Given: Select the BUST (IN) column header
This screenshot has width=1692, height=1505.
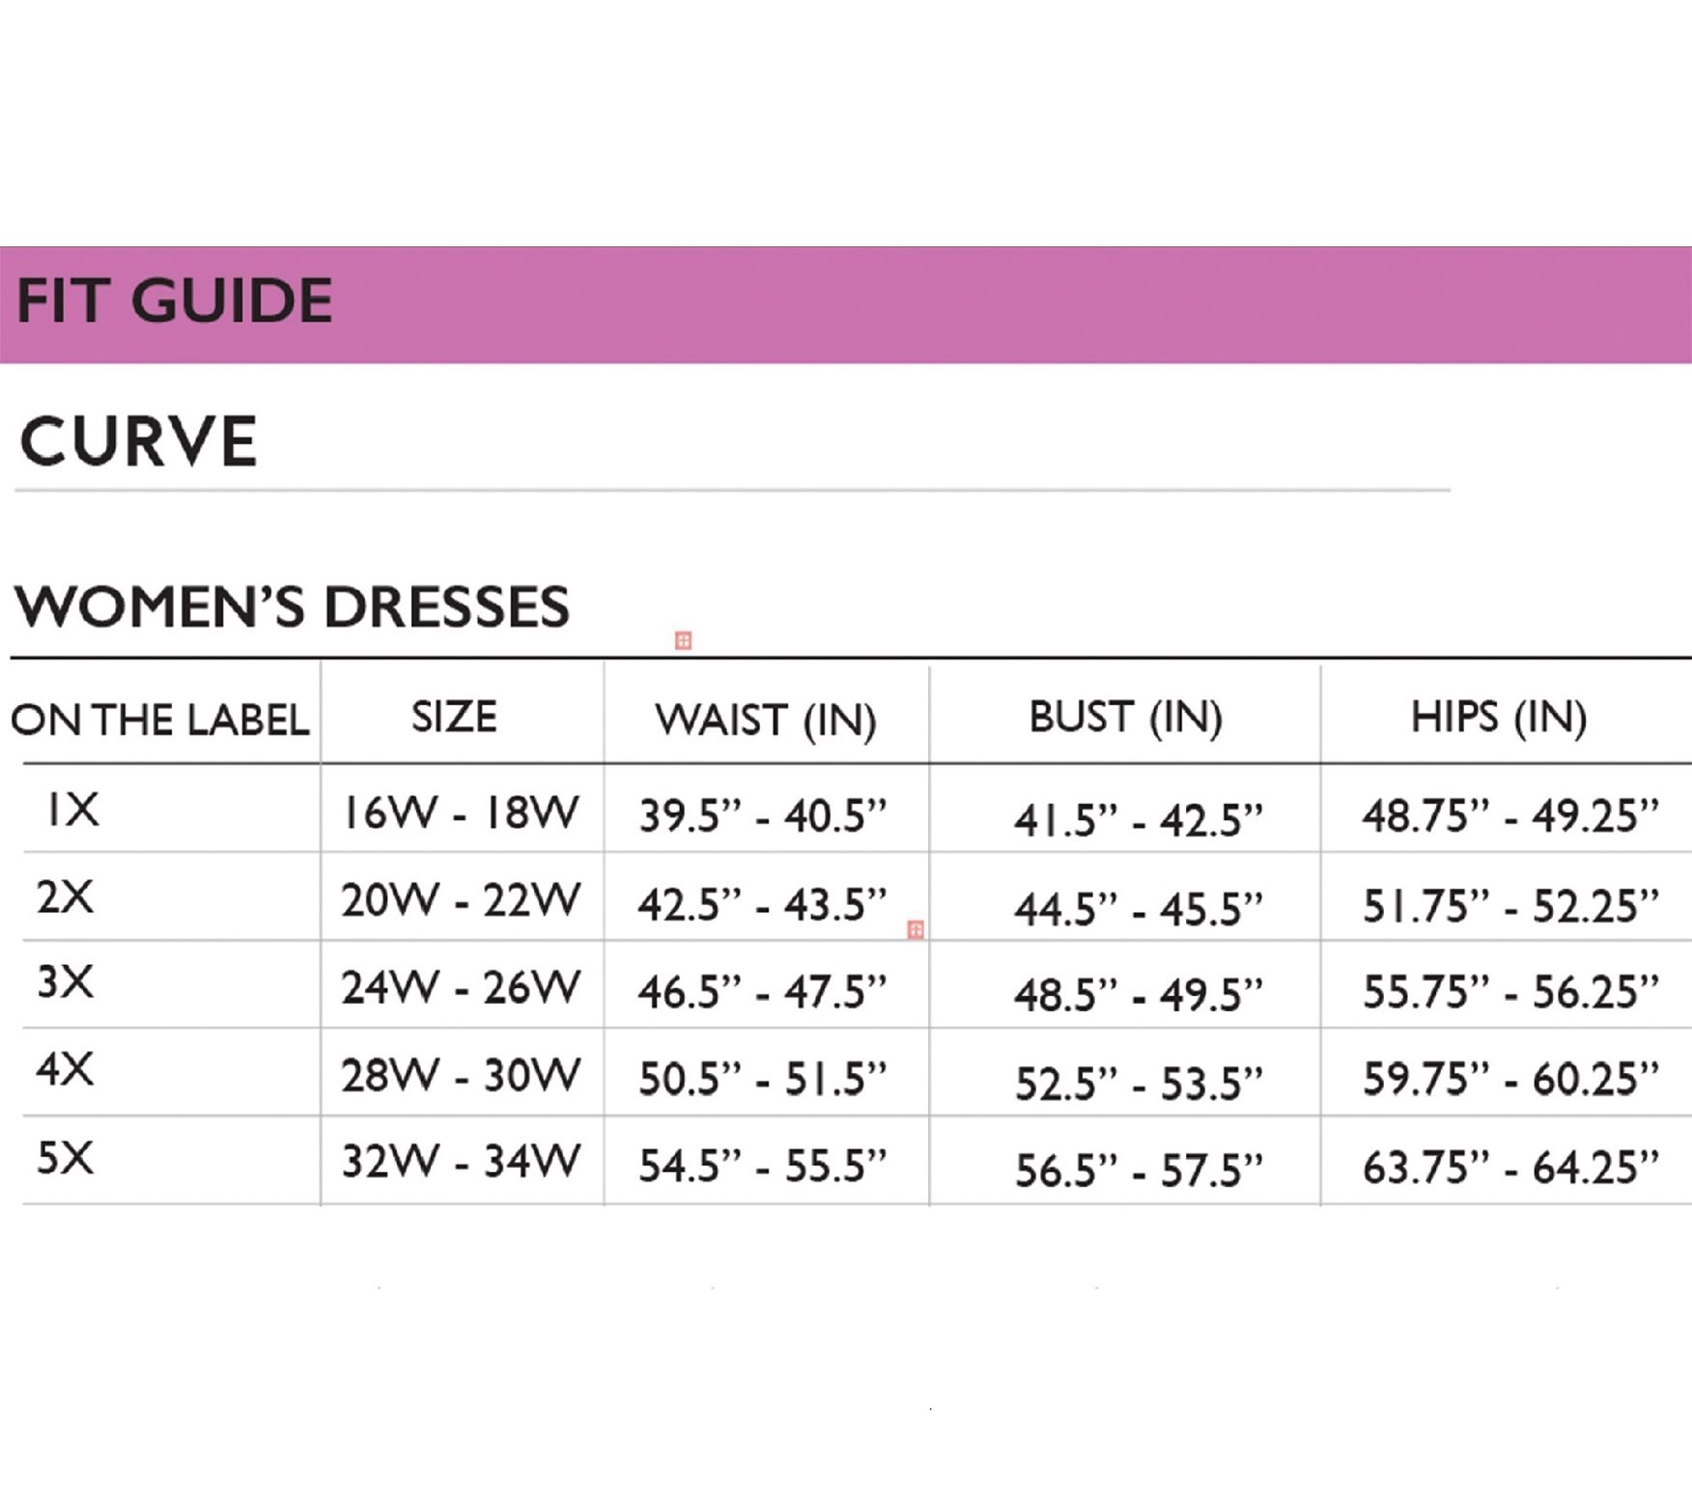Looking at the screenshot, I should [1125, 717].
